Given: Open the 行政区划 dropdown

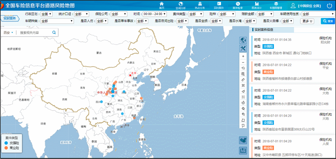Looking at the screenshot, I should click(46, 14).
